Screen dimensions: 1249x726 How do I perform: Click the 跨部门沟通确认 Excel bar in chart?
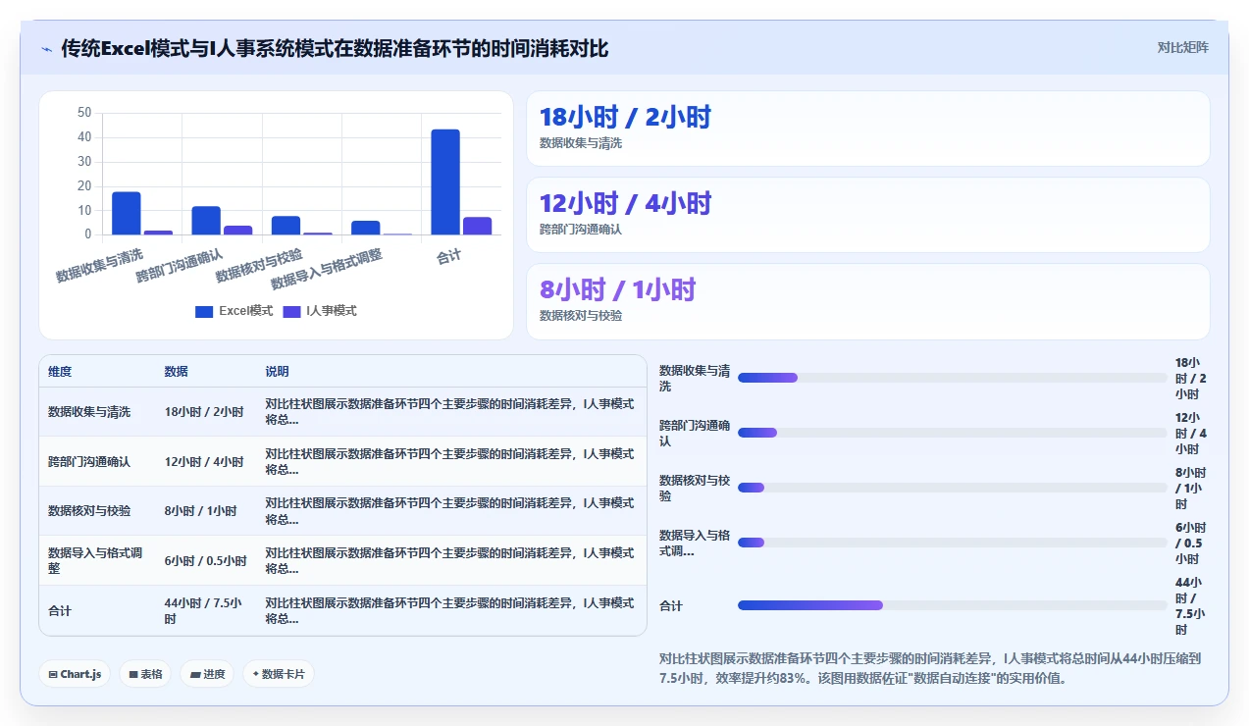(x=206, y=221)
